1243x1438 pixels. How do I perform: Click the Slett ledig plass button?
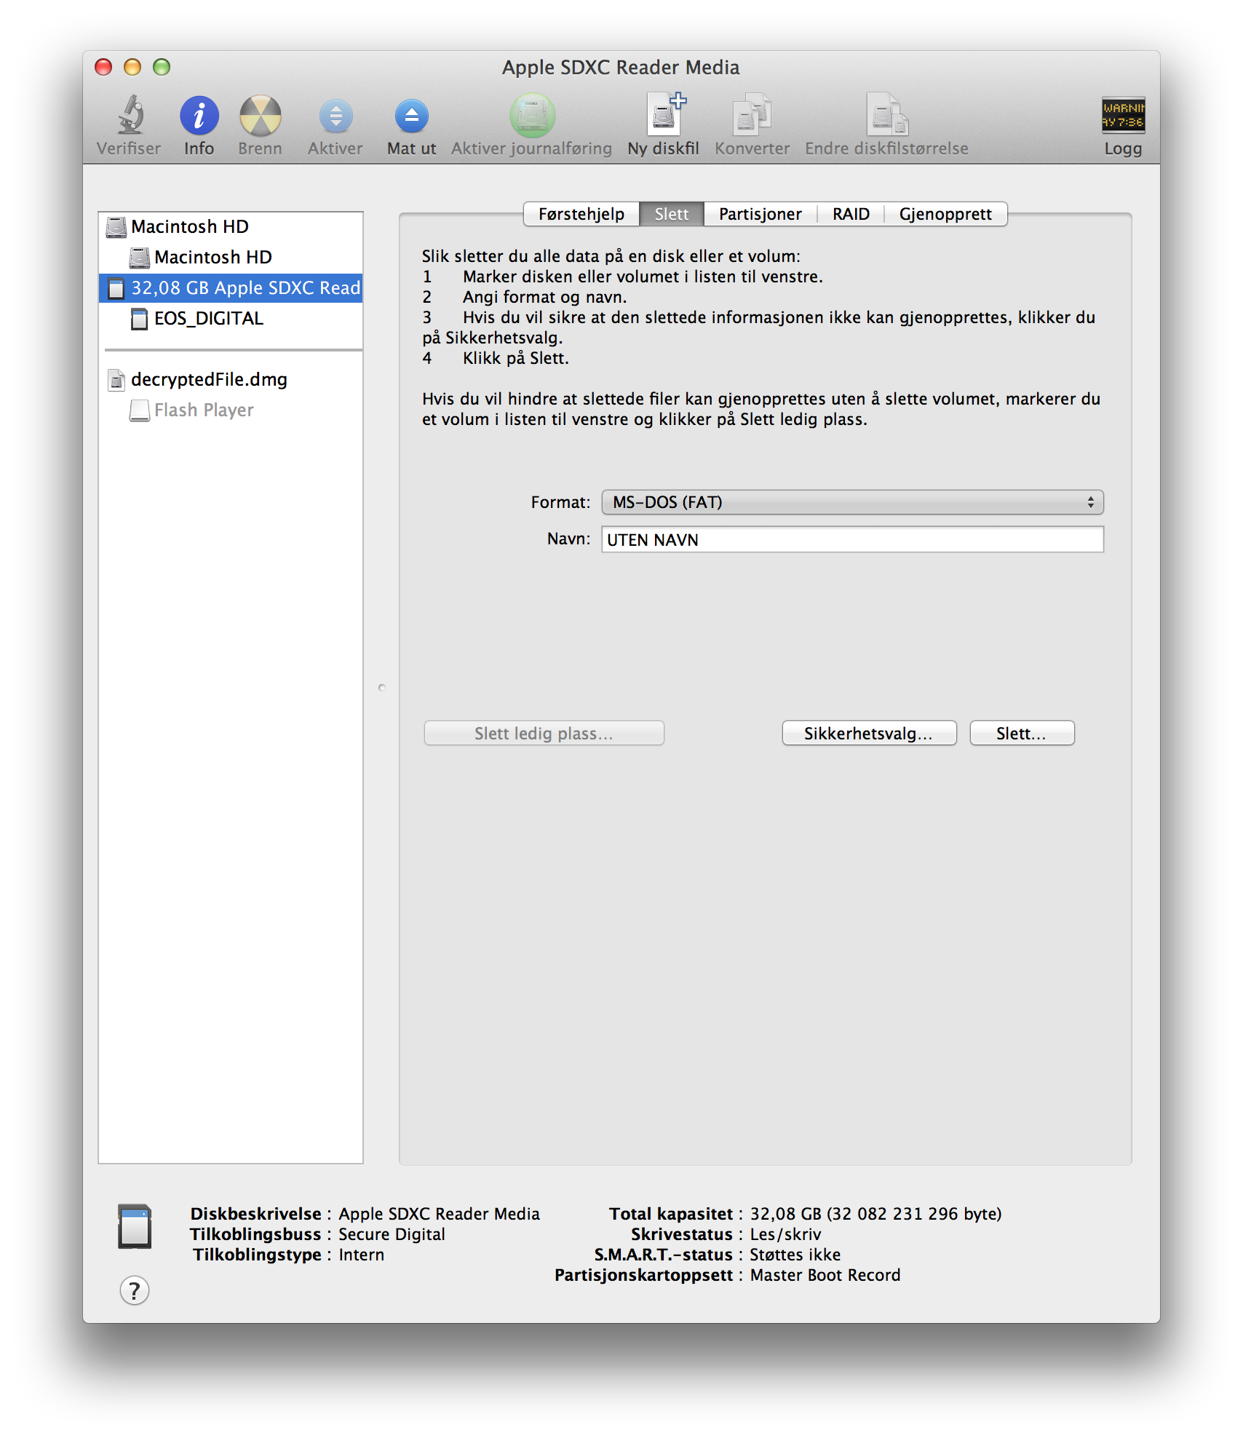(544, 733)
